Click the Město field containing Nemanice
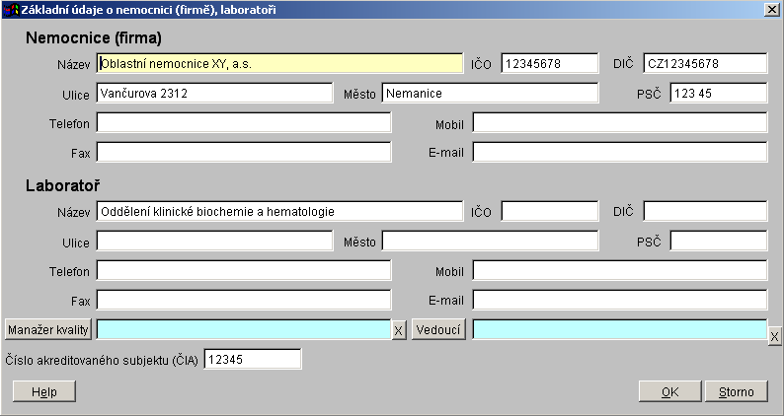 click(490, 93)
